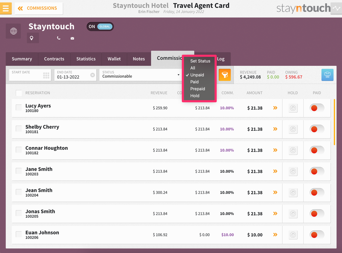Tick the select-all reservations checkbox

(19, 93)
